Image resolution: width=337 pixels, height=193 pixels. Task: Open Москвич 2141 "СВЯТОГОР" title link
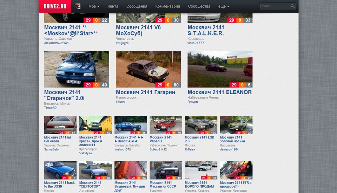click(90, 185)
